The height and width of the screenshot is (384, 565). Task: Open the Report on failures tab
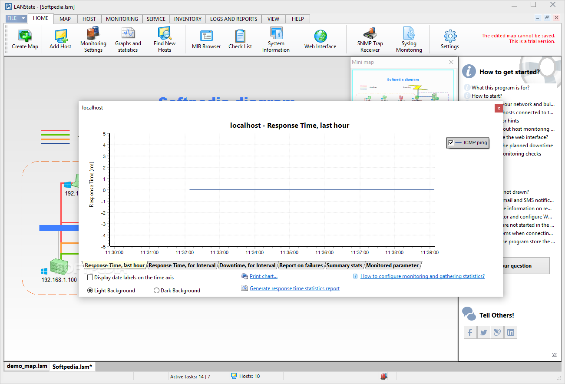coord(301,265)
